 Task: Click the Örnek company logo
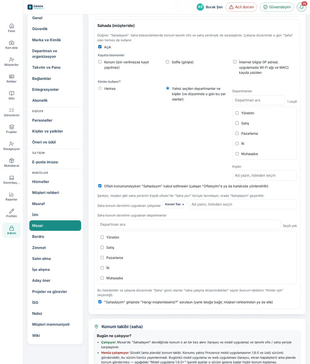[x=36, y=7]
